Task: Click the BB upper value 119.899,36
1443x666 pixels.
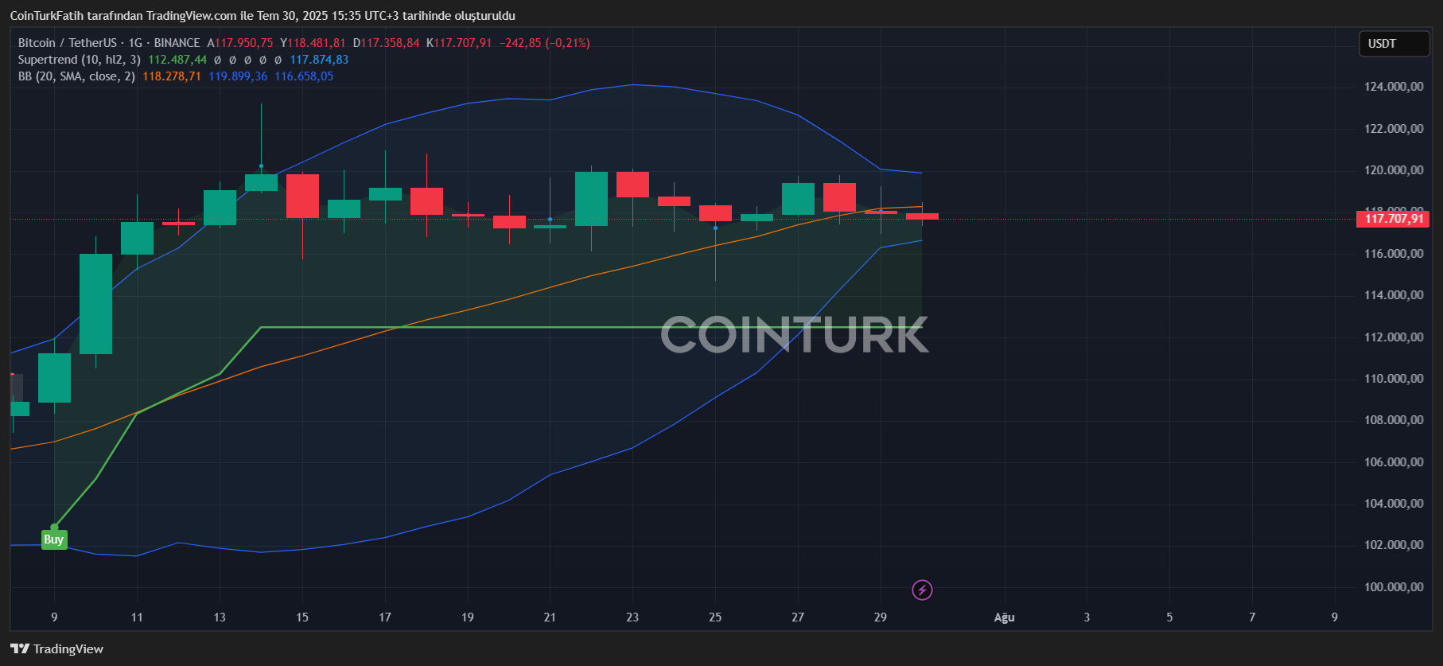Action: (238, 76)
